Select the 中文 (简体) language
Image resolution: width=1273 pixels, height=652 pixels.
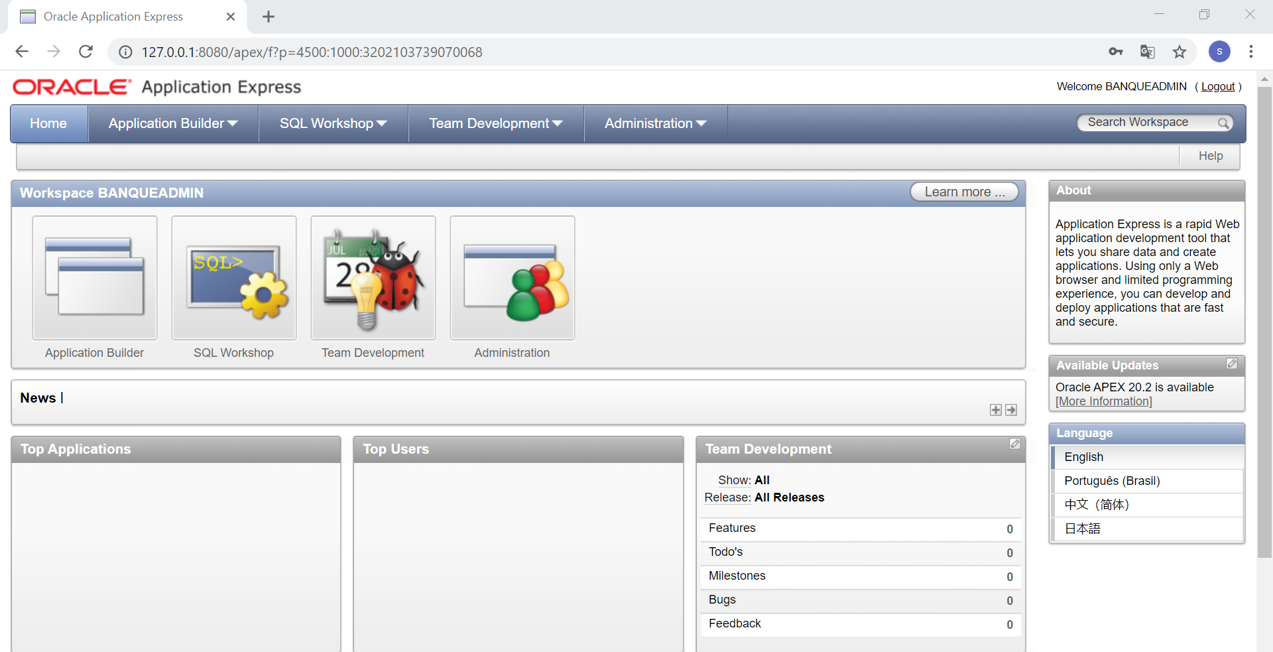click(x=1147, y=505)
